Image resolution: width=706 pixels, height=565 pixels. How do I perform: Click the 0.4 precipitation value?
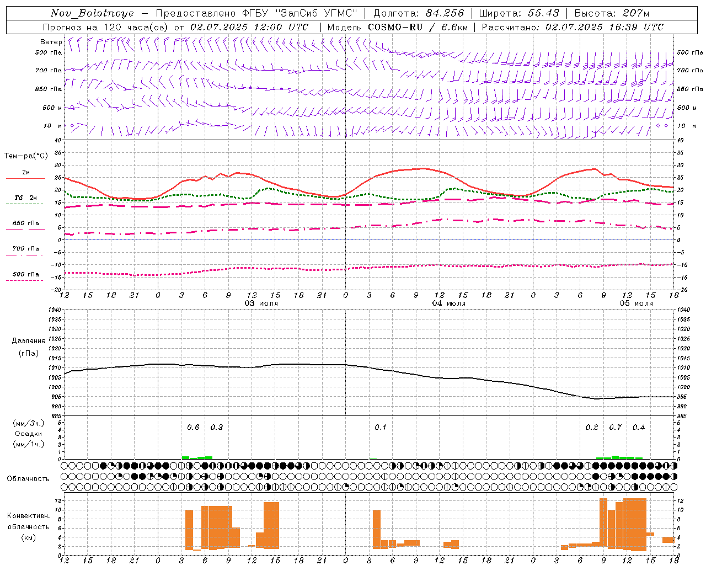pyautogui.click(x=639, y=428)
